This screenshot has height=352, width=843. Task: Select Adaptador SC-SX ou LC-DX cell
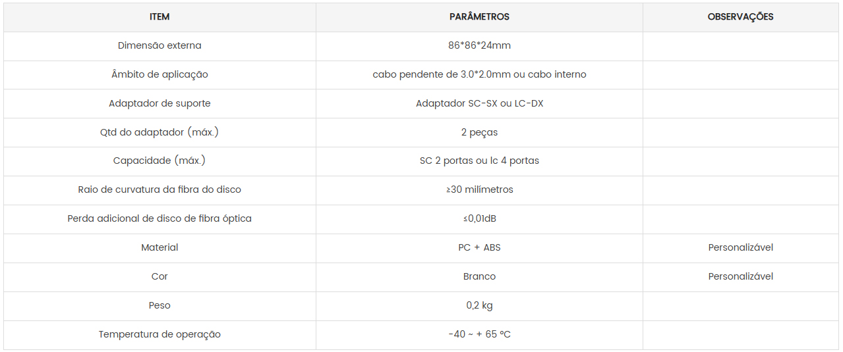click(x=479, y=103)
